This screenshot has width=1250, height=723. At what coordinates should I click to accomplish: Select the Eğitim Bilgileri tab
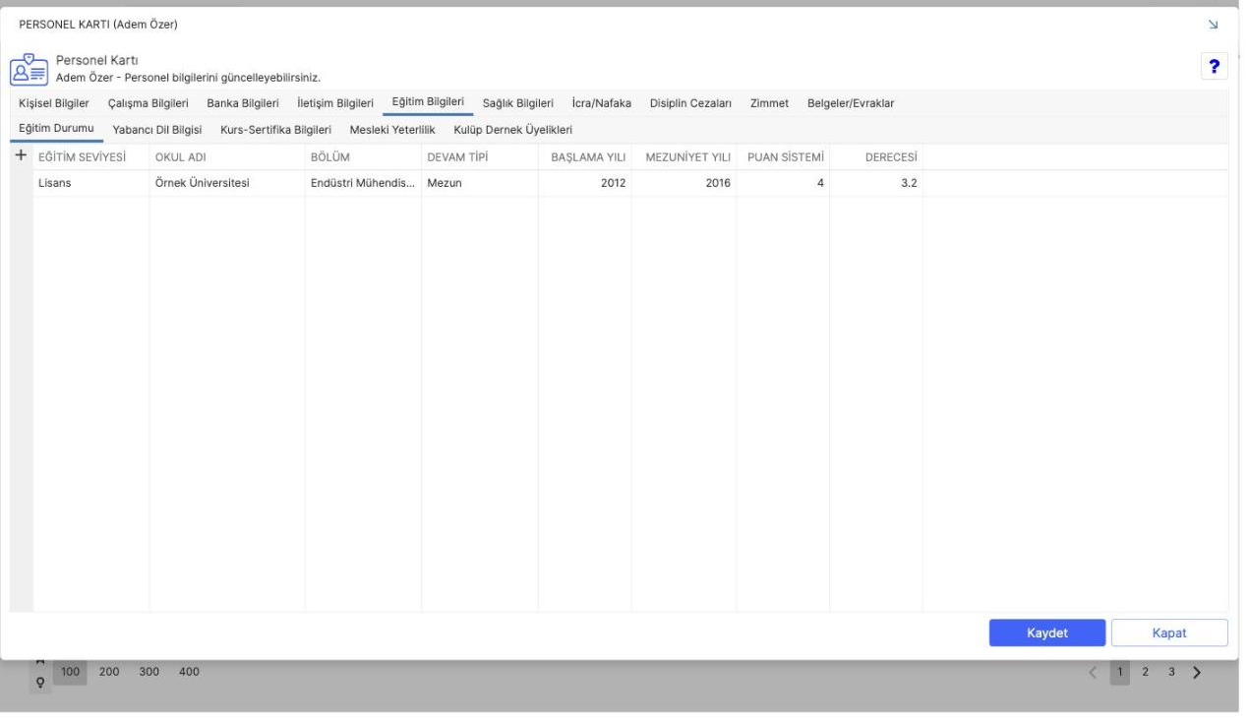[x=428, y=102]
